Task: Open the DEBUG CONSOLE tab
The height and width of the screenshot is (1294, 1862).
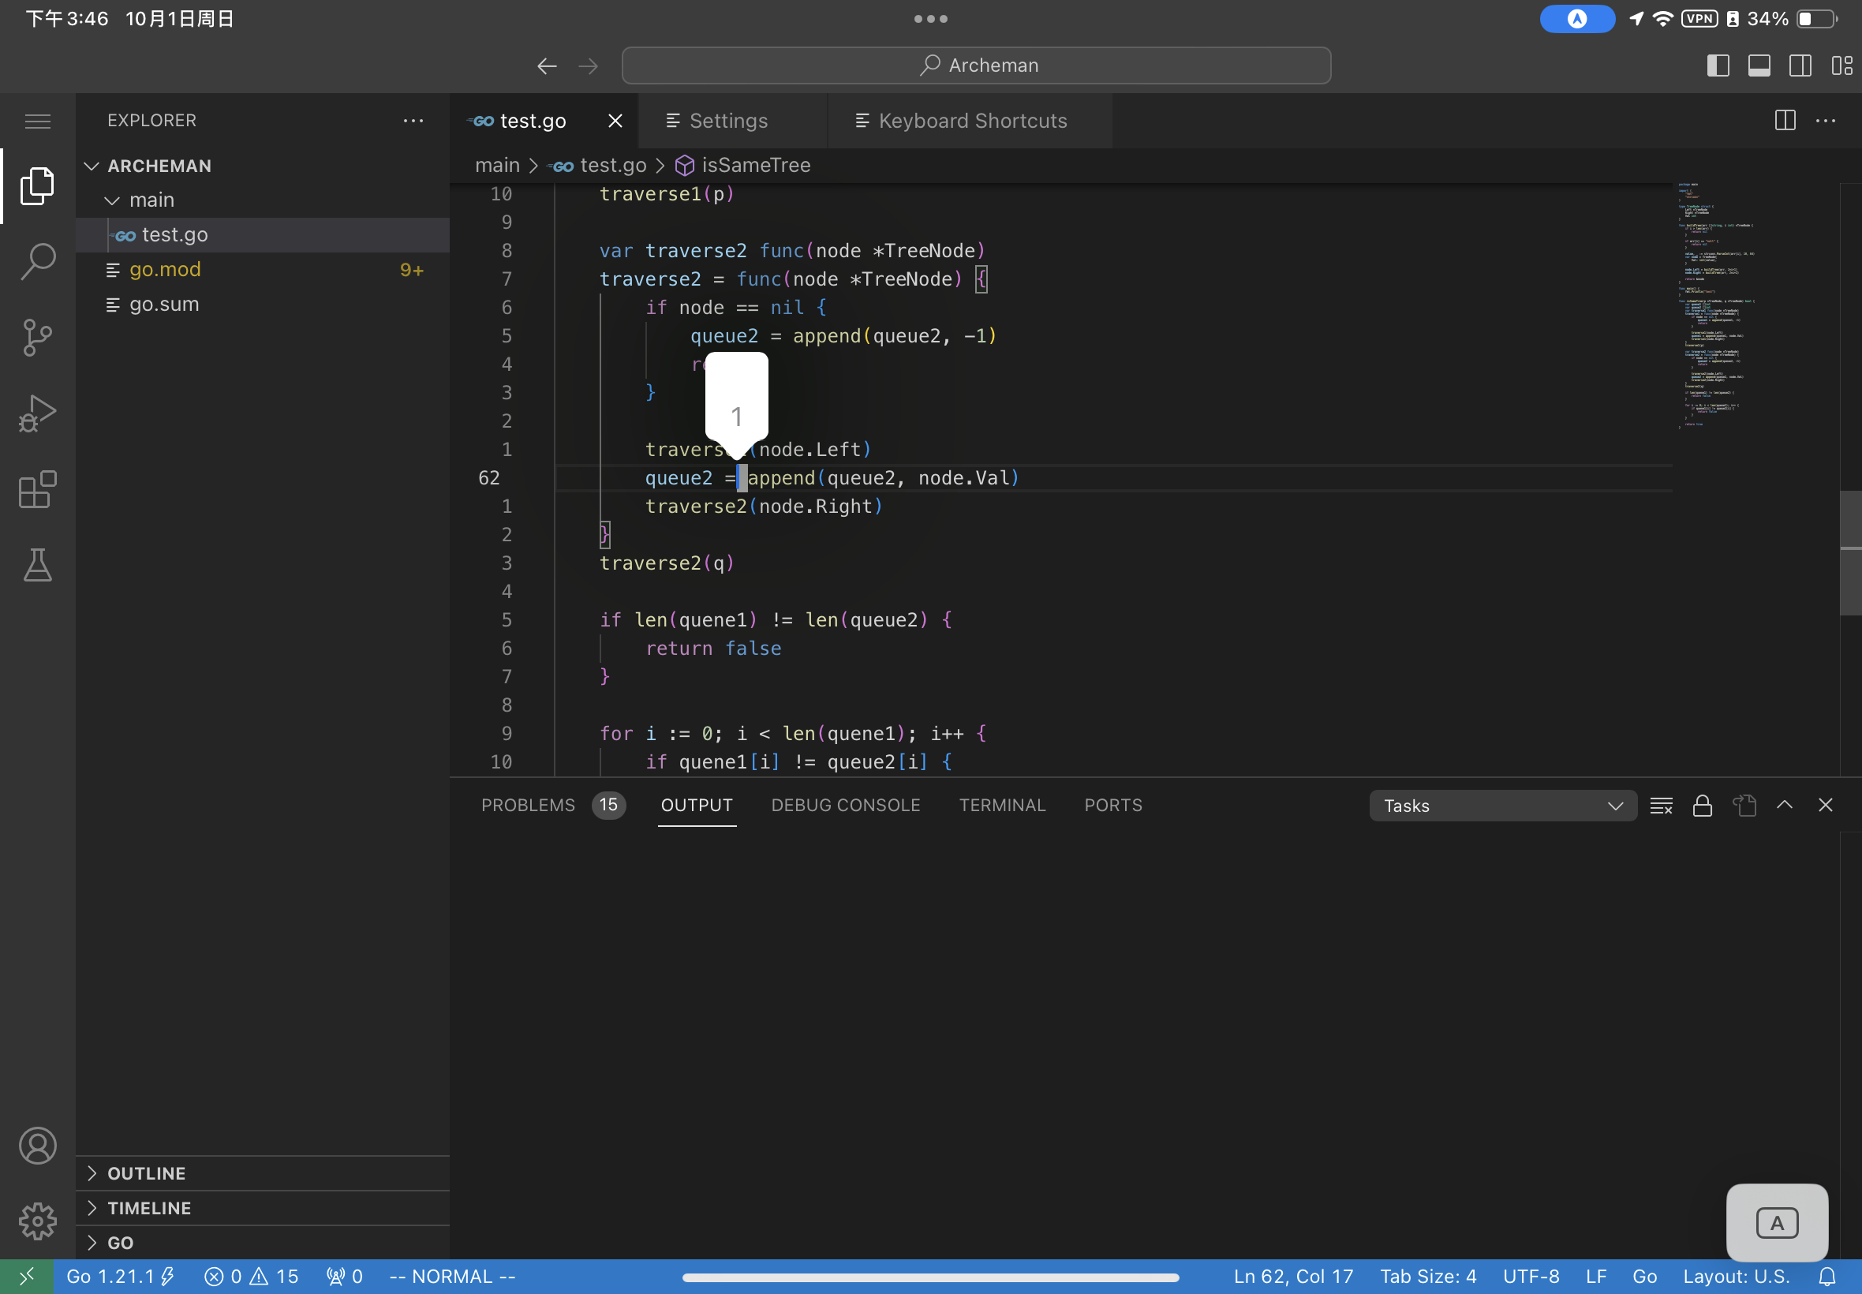Action: coord(846,805)
